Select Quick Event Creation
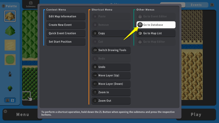The image size is (219, 123). click(x=66, y=33)
